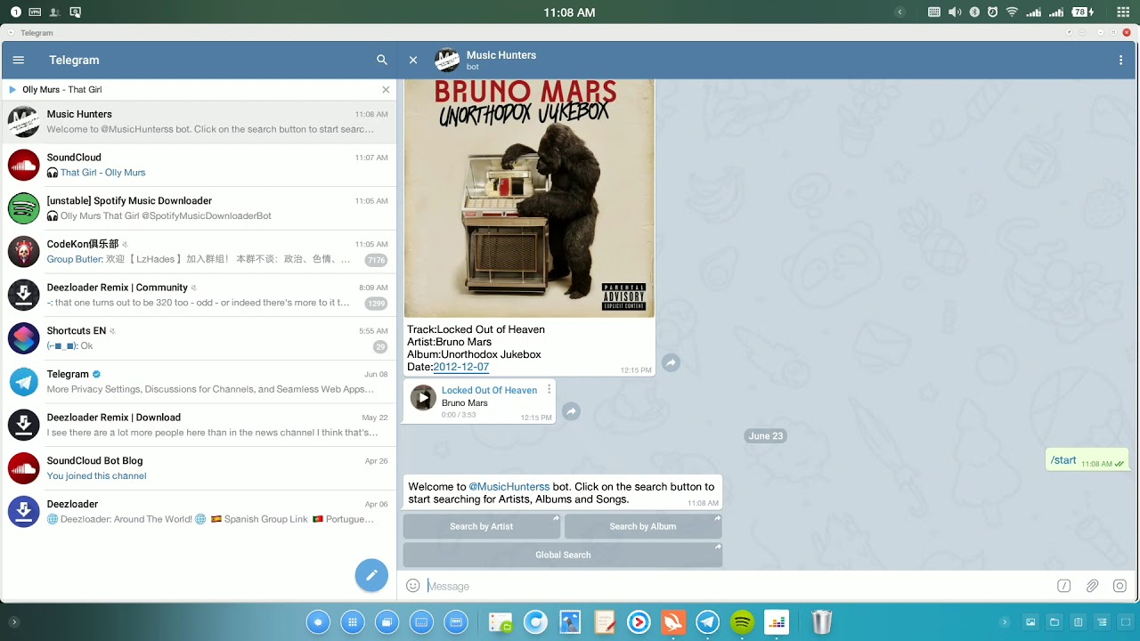Click the compose new message pencil button
The width and height of the screenshot is (1140, 641).
tap(371, 575)
